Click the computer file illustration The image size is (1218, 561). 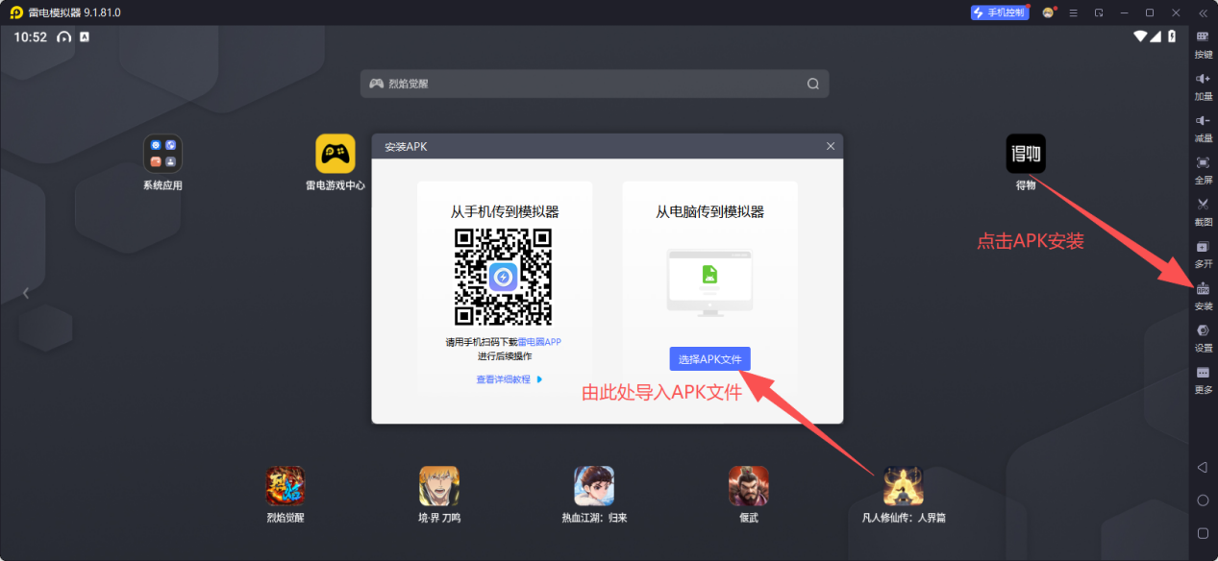(709, 282)
